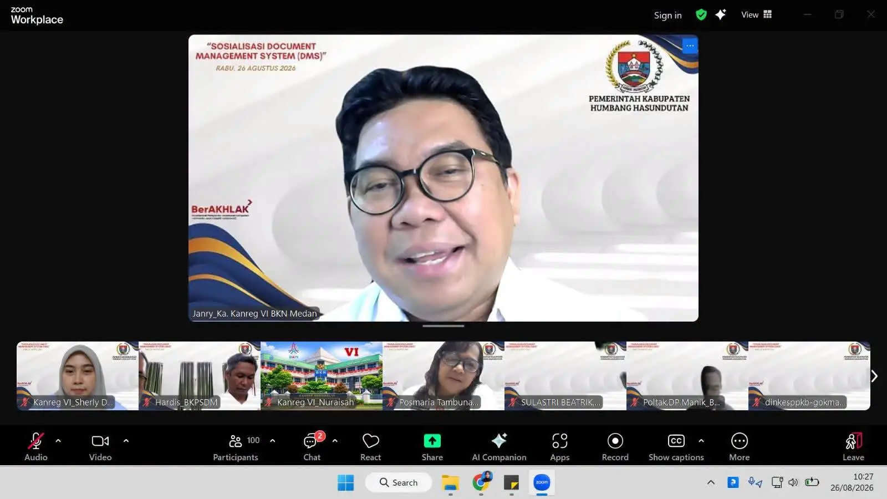Open File Explorer from the taskbar

(450, 483)
